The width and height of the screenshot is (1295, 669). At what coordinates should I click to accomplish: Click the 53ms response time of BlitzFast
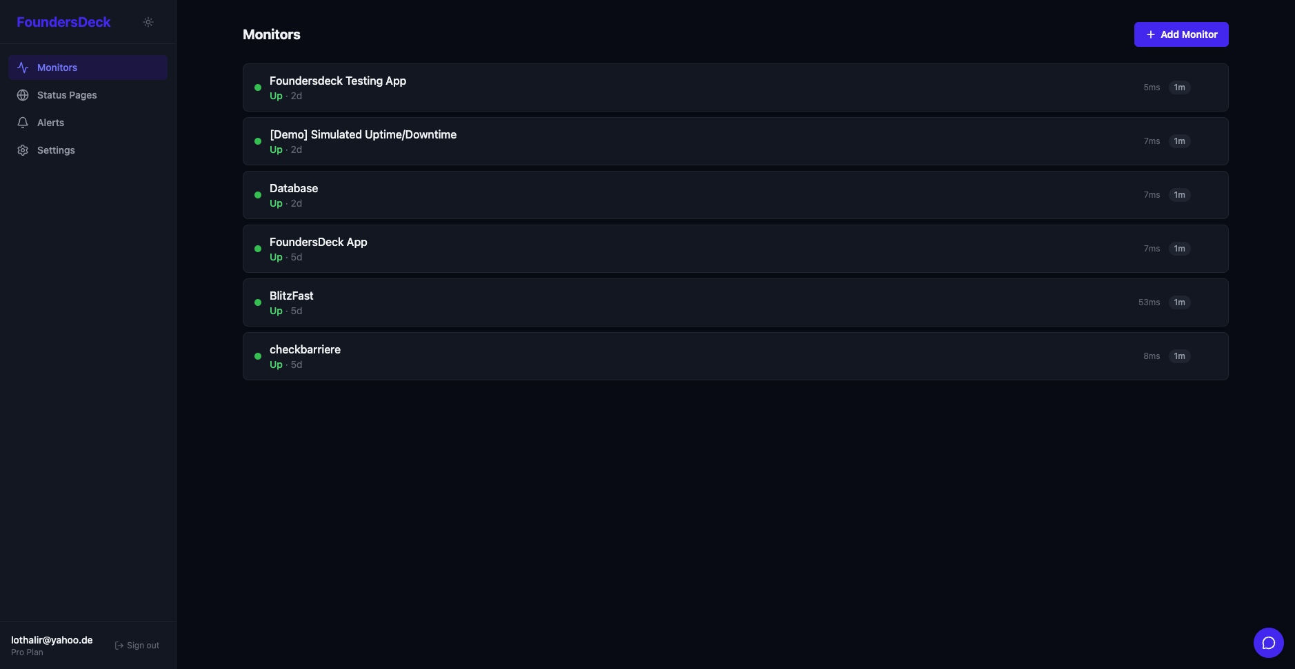tap(1149, 302)
